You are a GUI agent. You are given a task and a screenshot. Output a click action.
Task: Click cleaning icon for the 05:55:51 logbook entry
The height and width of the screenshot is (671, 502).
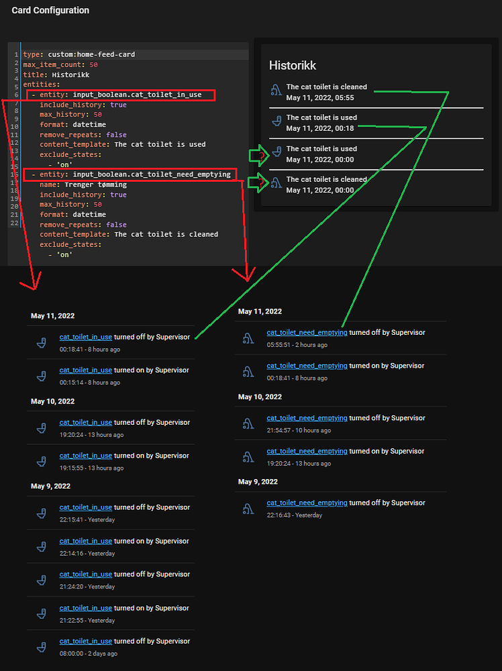248,338
